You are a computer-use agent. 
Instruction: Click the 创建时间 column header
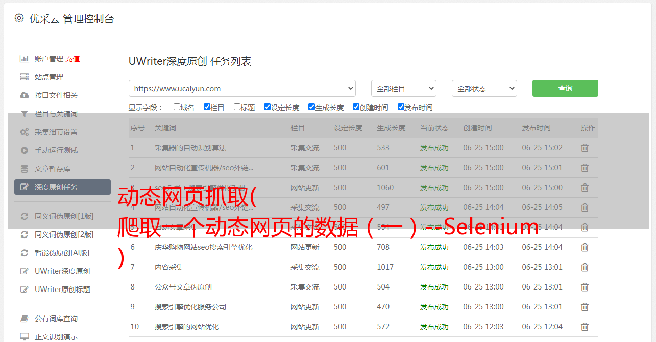click(477, 128)
